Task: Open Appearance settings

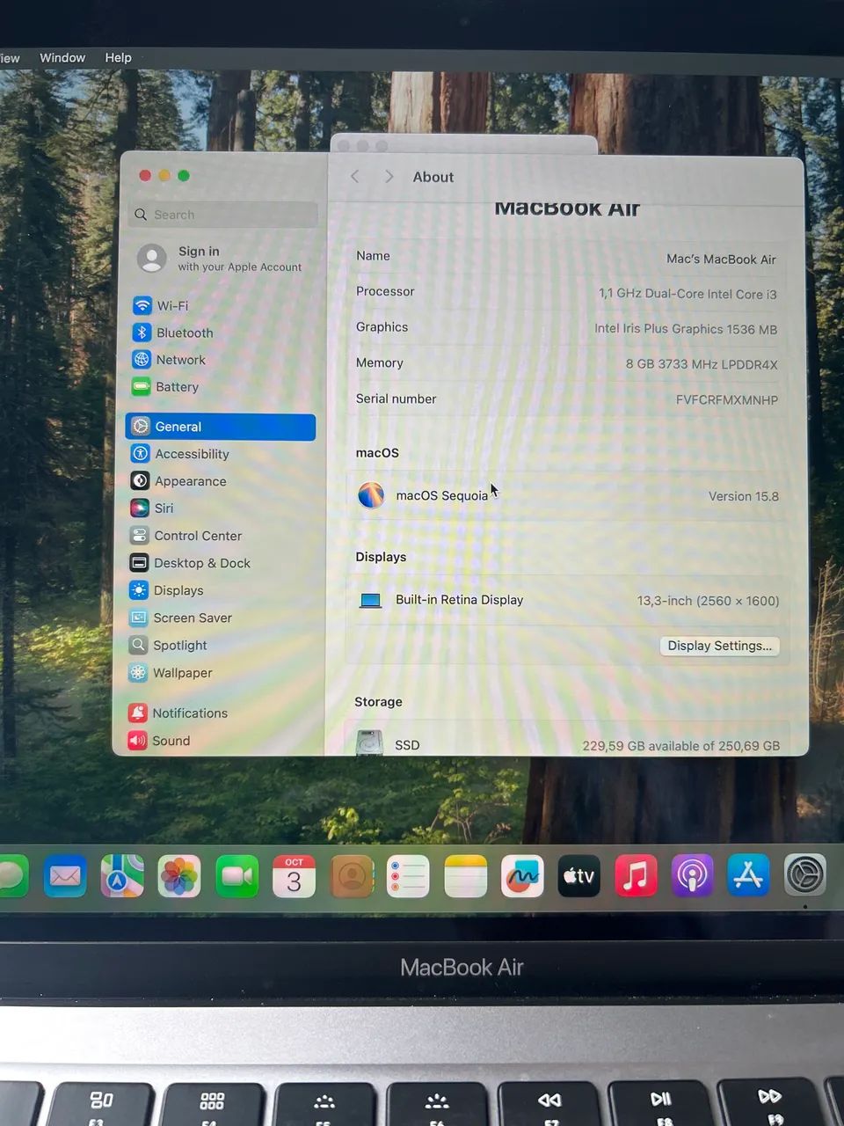Action: pos(178,481)
